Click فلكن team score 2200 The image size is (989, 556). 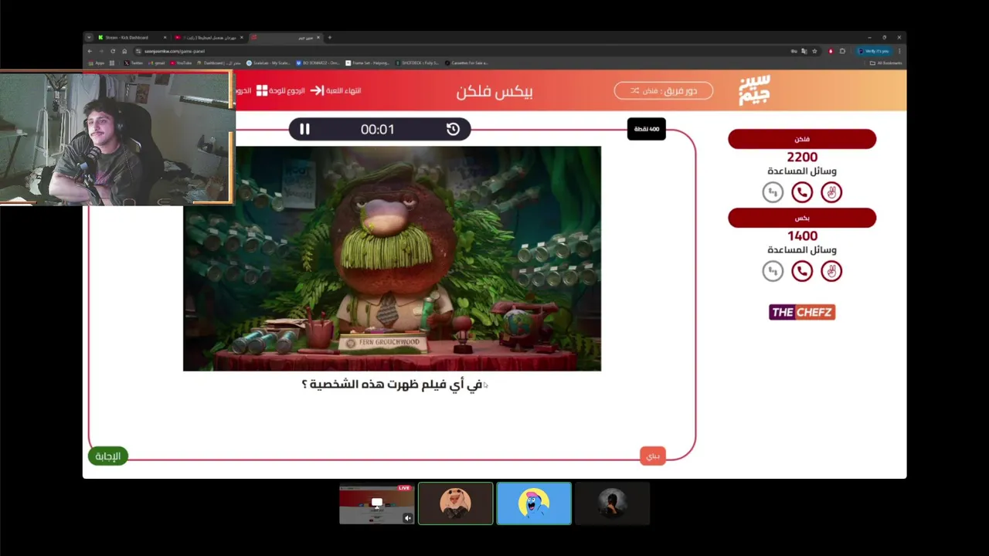point(802,157)
